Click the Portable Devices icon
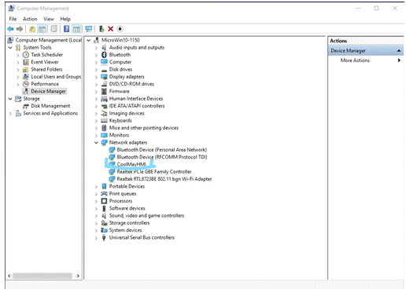Image resolution: width=406 pixels, height=293 pixels. click(104, 186)
